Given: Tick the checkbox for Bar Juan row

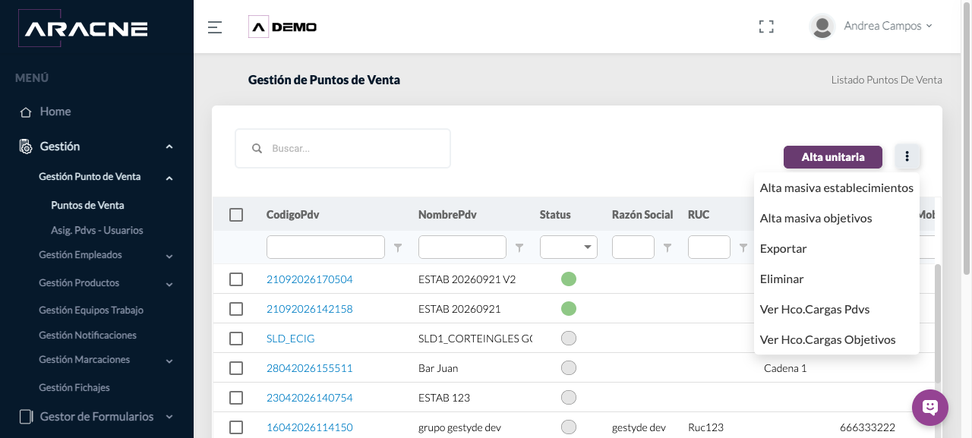Looking at the screenshot, I should pos(236,368).
